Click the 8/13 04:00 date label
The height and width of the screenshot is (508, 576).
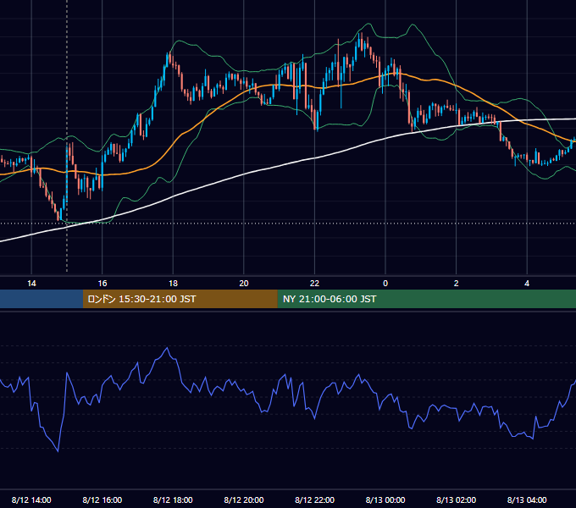[527, 500]
